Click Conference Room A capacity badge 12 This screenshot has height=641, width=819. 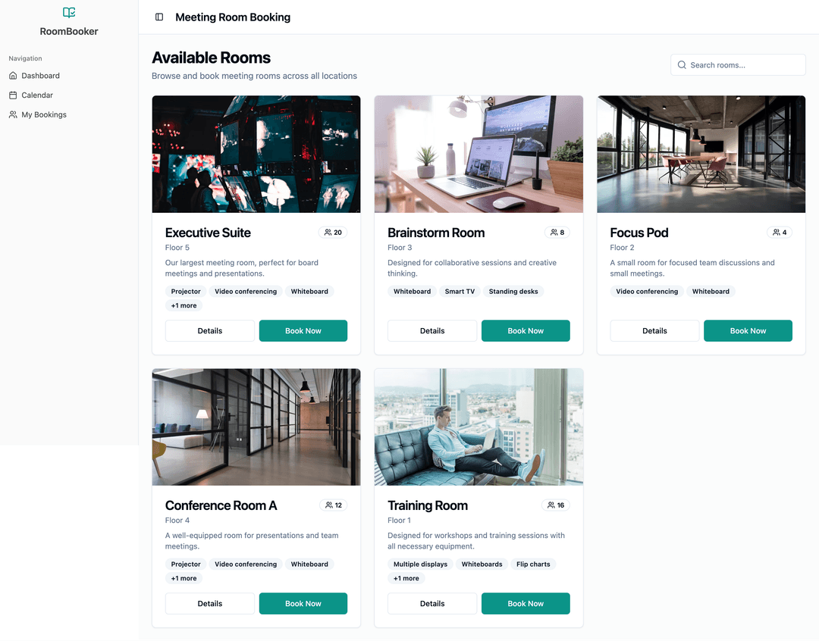pos(333,505)
